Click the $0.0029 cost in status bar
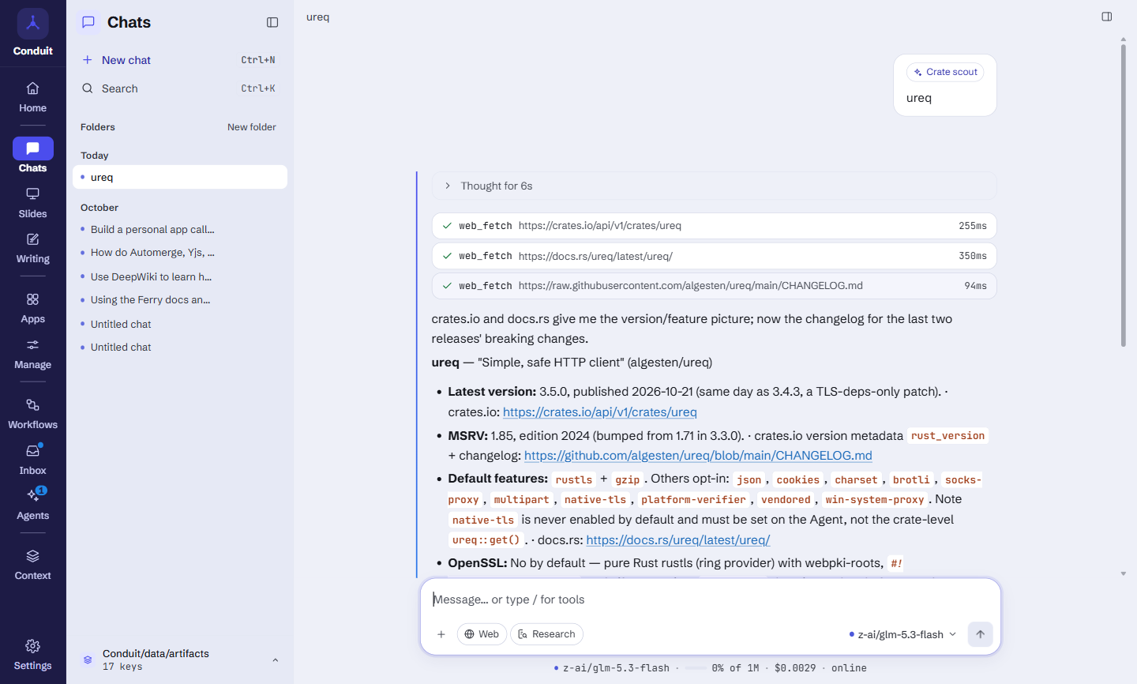 (x=795, y=668)
